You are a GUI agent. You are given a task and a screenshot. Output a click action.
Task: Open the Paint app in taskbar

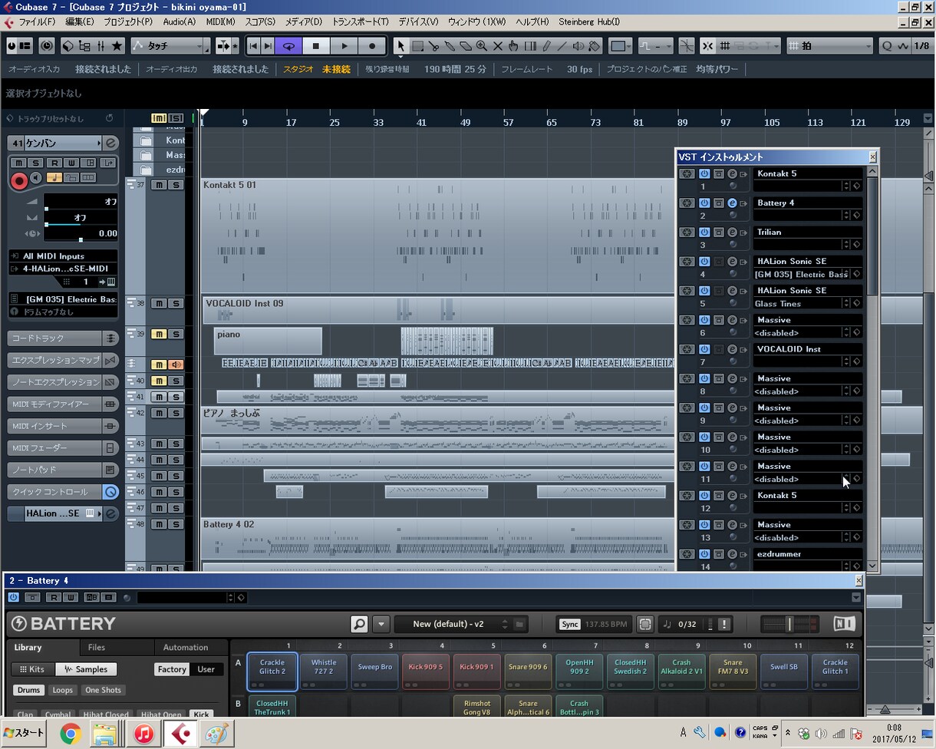pos(216,734)
